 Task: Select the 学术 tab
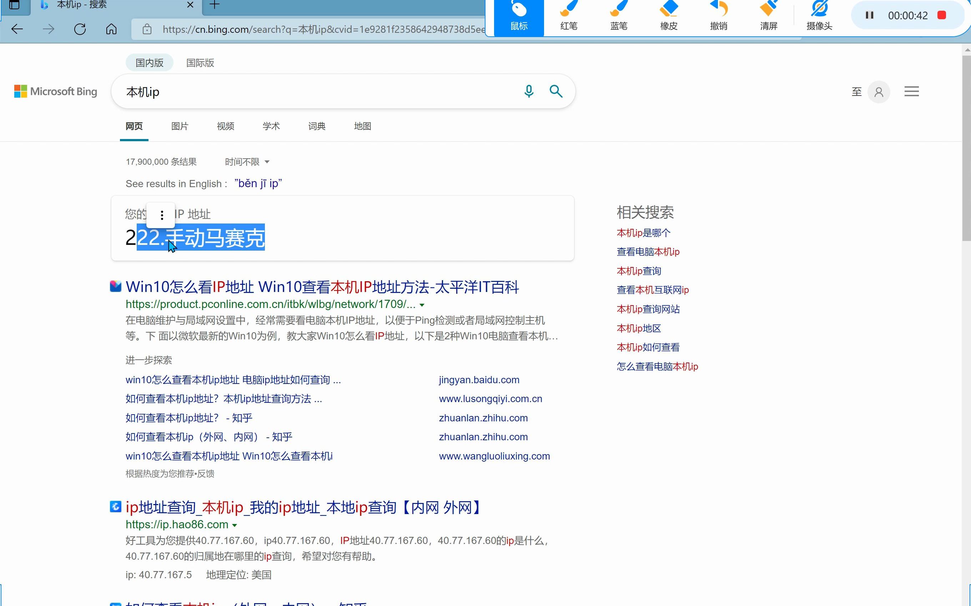pyautogui.click(x=271, y=126)
